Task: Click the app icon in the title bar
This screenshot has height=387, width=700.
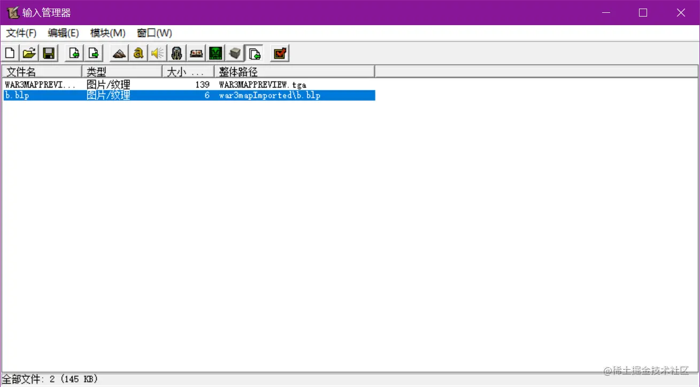Action: pos(13,12)
